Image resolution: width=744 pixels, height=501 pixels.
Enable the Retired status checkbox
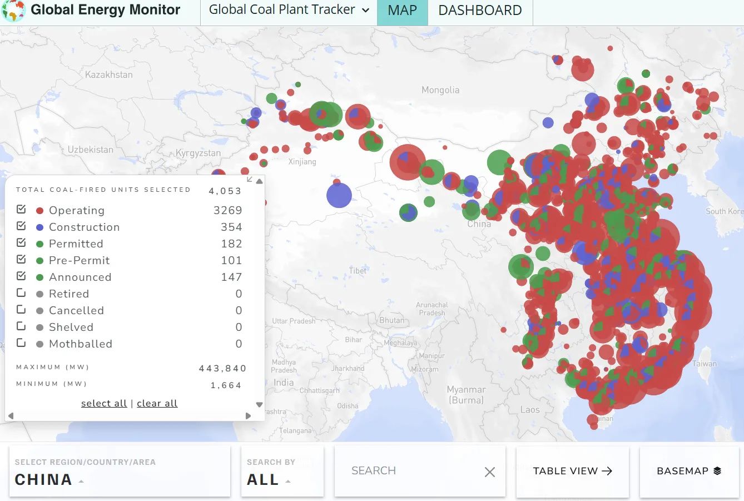coord(21,293)
